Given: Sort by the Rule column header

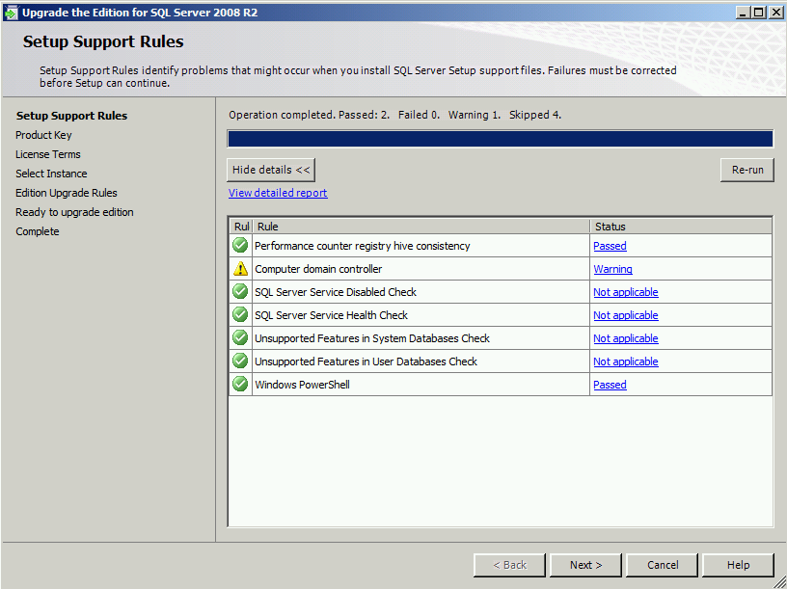Looking at the screenshot, I should click(421, 227).
